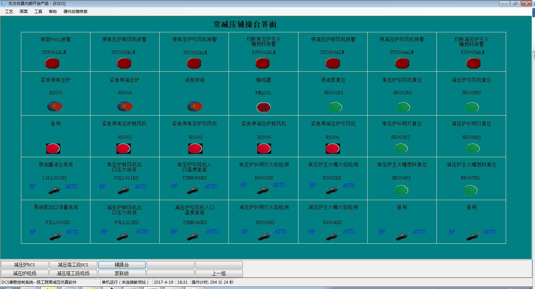Select AUTO label for BS002BS
Viewport: 535px width, 289px height.
(x=349, y=185)
